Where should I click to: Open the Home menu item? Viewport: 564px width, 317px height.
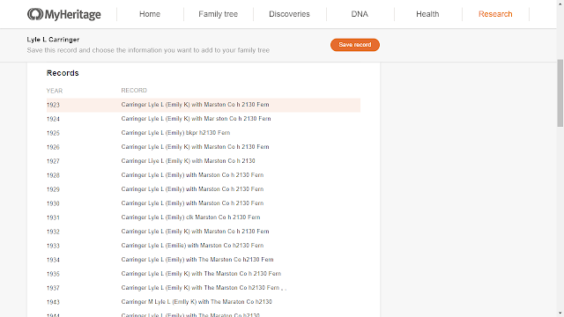[x=150, y=14]
